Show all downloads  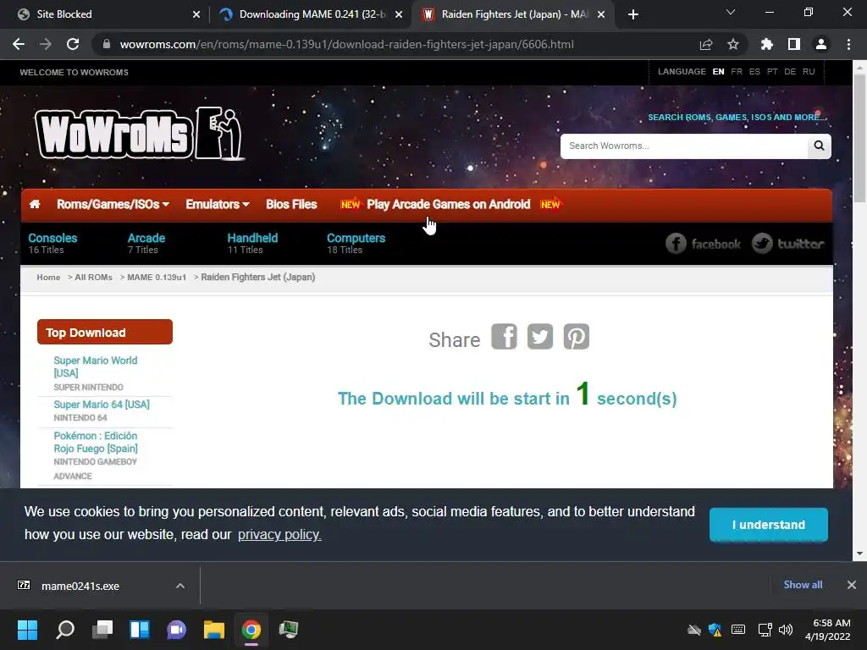803,585
